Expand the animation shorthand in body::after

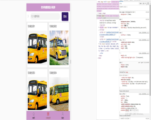[x=127, y=108]
